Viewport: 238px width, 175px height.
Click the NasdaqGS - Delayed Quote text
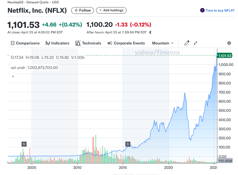tap(28, 2)
